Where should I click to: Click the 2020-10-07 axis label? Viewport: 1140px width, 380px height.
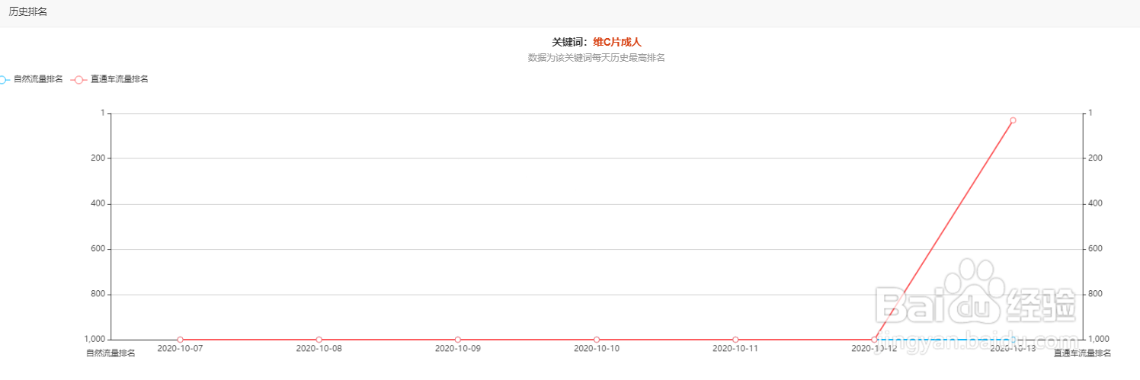180,349
